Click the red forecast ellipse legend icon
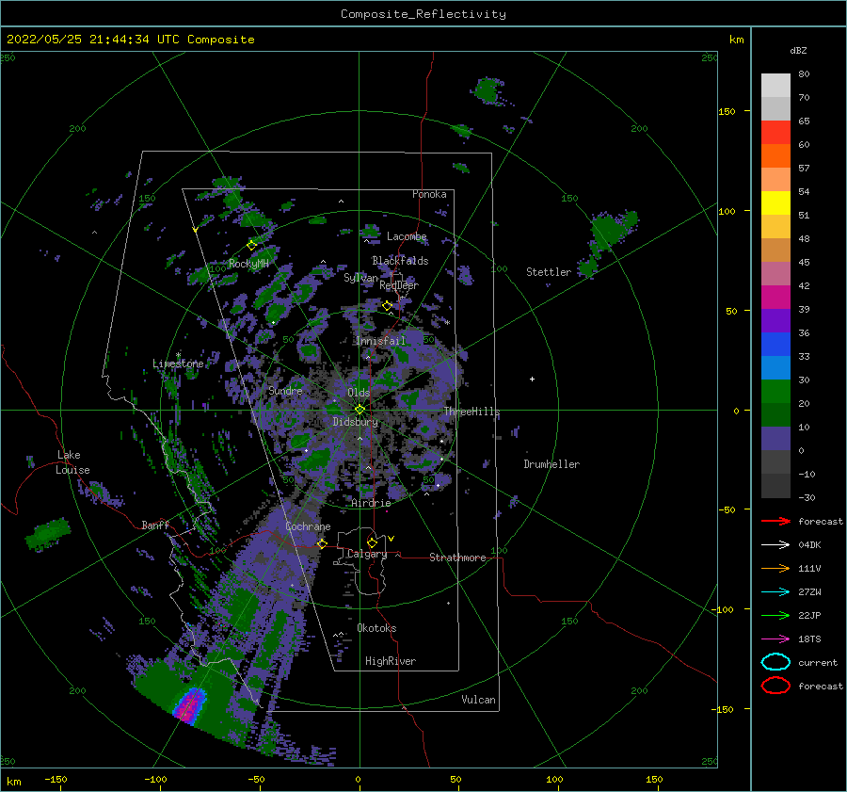This screenshot has width=847, height=792. [775, 686]
